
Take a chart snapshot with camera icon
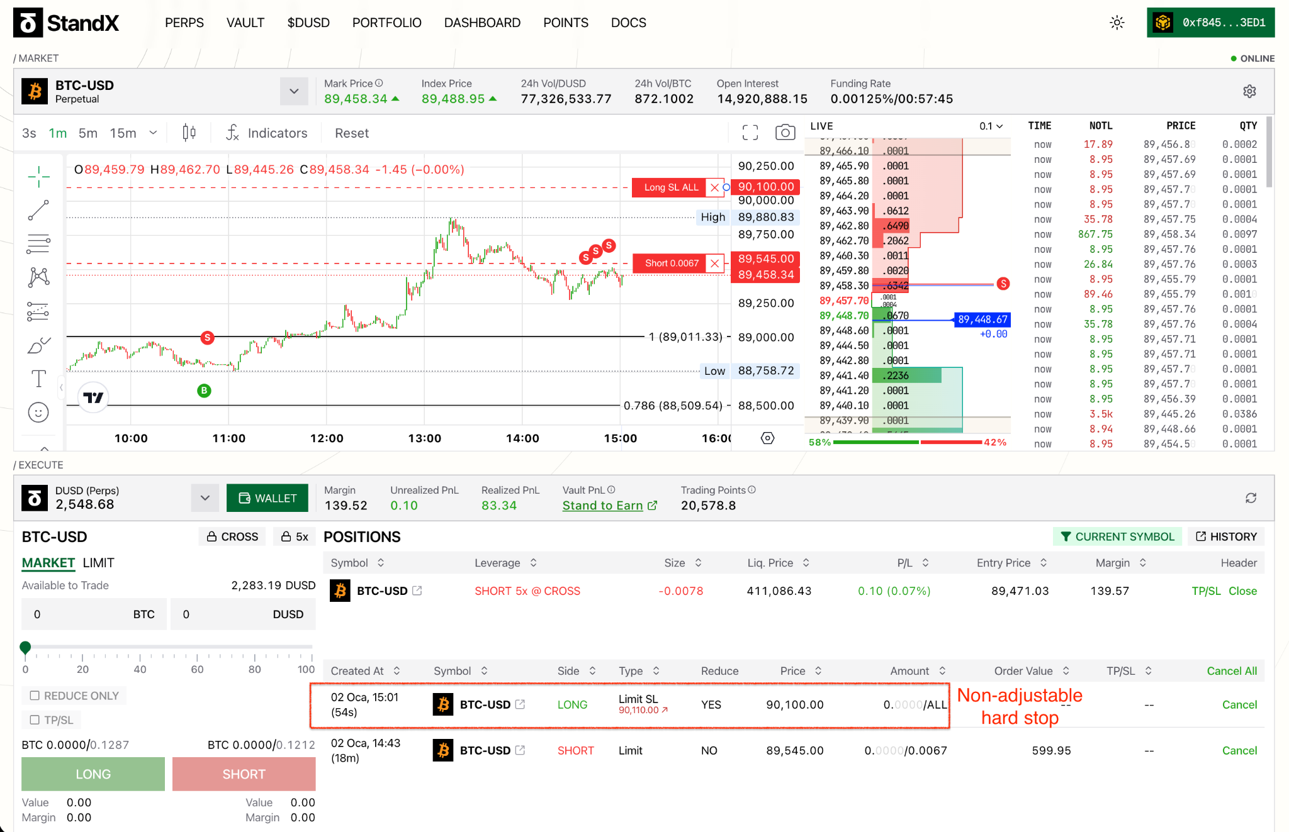[x=785, y=132]
